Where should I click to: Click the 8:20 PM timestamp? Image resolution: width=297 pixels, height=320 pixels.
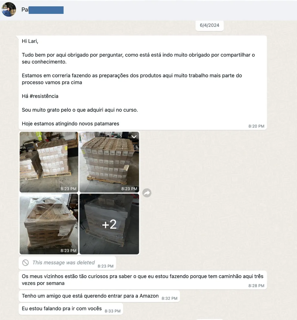coord(256,126)
